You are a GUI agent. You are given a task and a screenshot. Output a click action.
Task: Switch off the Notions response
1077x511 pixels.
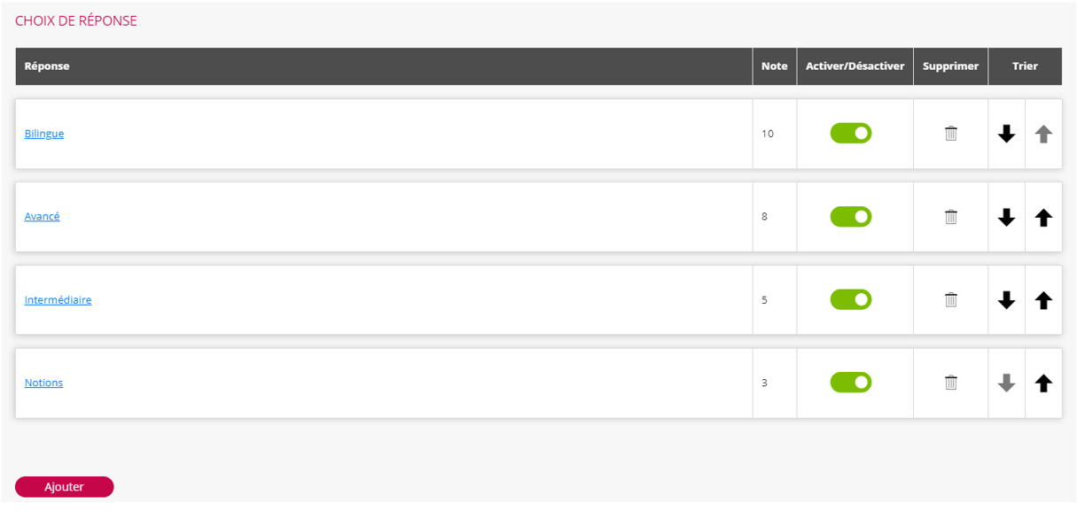point(850,383)
